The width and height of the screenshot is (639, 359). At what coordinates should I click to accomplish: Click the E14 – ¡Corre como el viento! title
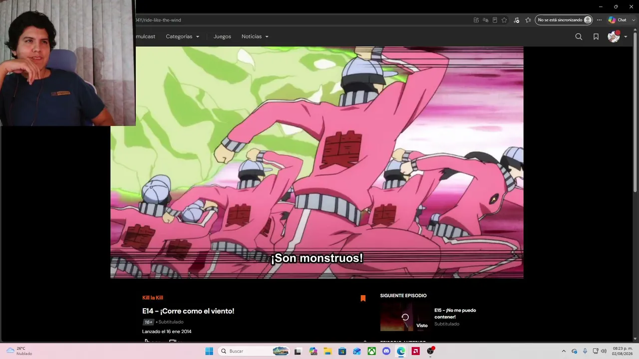tap(188, 311)
